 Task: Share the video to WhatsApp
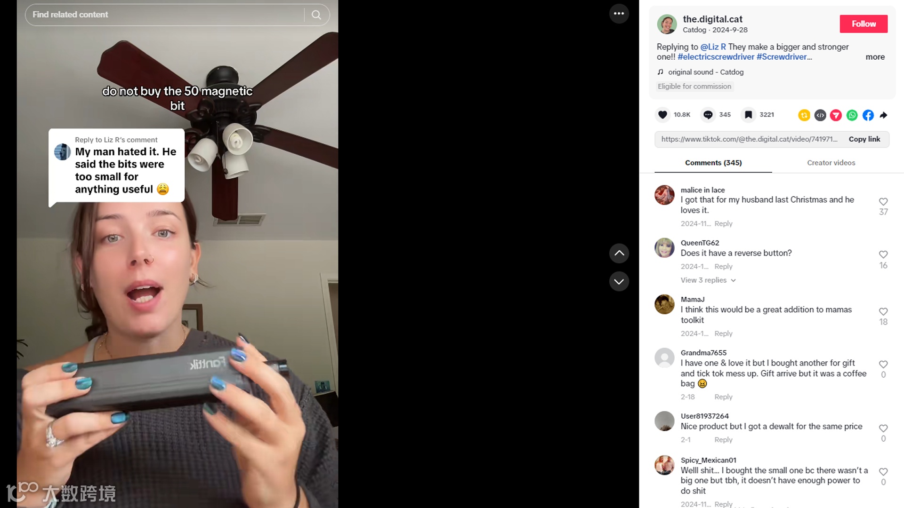tap(852, 115)
